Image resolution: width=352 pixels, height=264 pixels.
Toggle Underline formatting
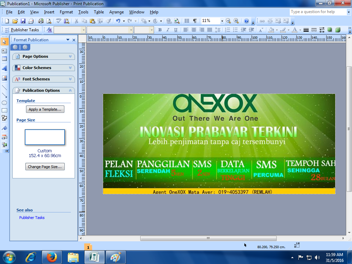tap(176, 30)
